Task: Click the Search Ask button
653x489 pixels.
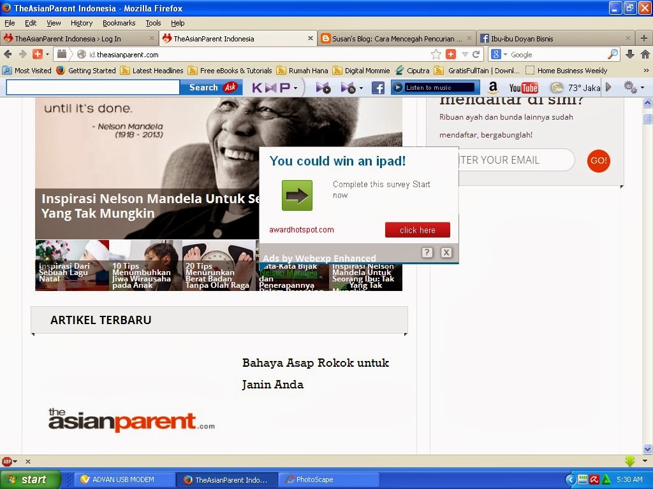Action: (x=211, y=87)
